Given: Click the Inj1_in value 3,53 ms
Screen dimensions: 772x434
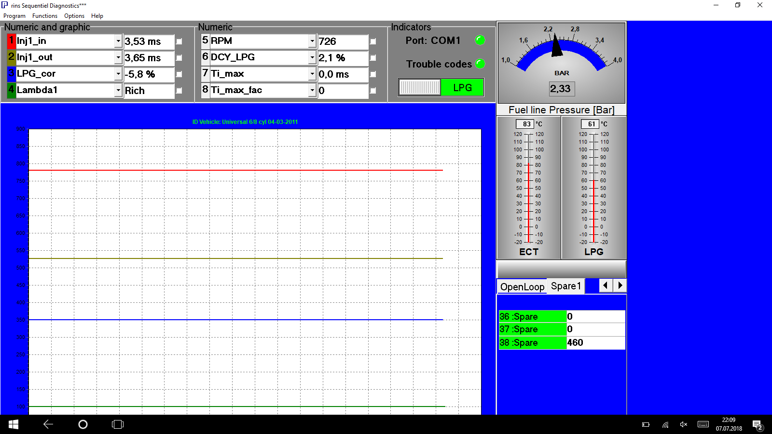Looking at the screenshot, I should coord(149,41).
